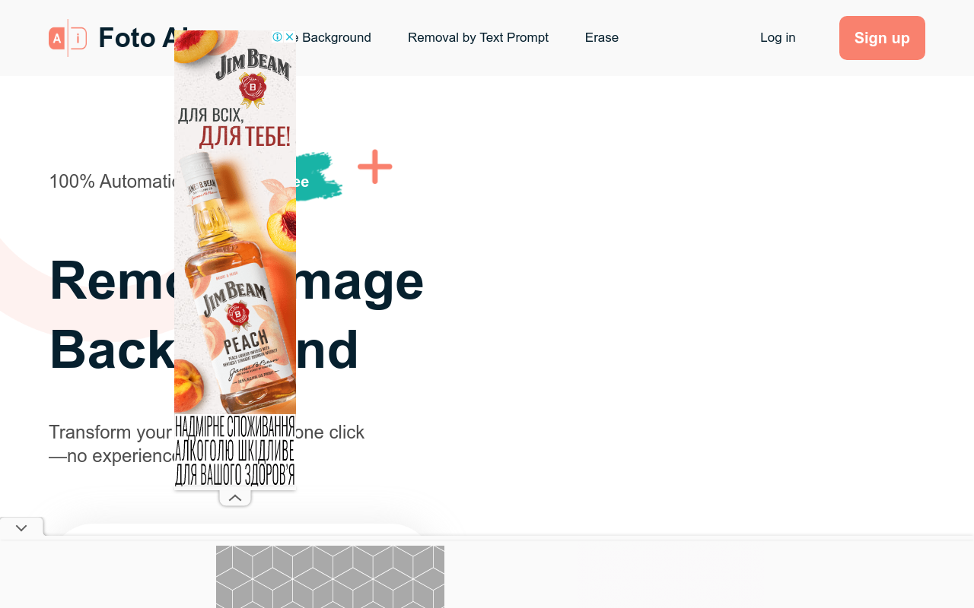Open the Erase menu item
The image size is (974, 608).
[602, 37]
